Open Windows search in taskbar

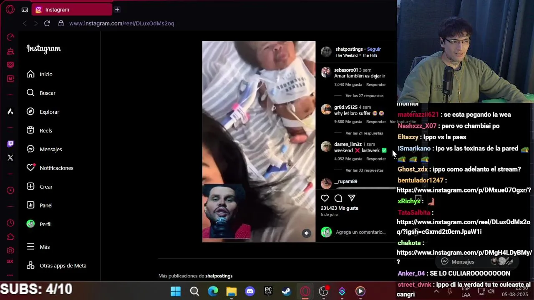point(194,291)
